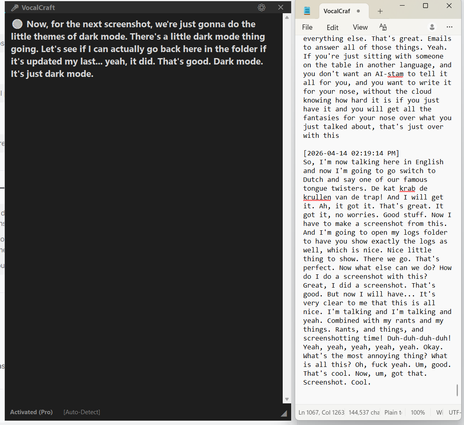Click the Activated (Pro) license label

click(31, 412)
